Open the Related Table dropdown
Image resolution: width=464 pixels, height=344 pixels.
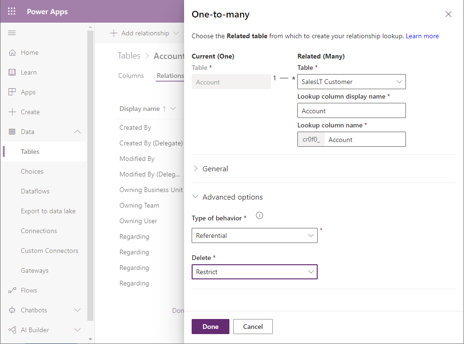click(351, 82)
